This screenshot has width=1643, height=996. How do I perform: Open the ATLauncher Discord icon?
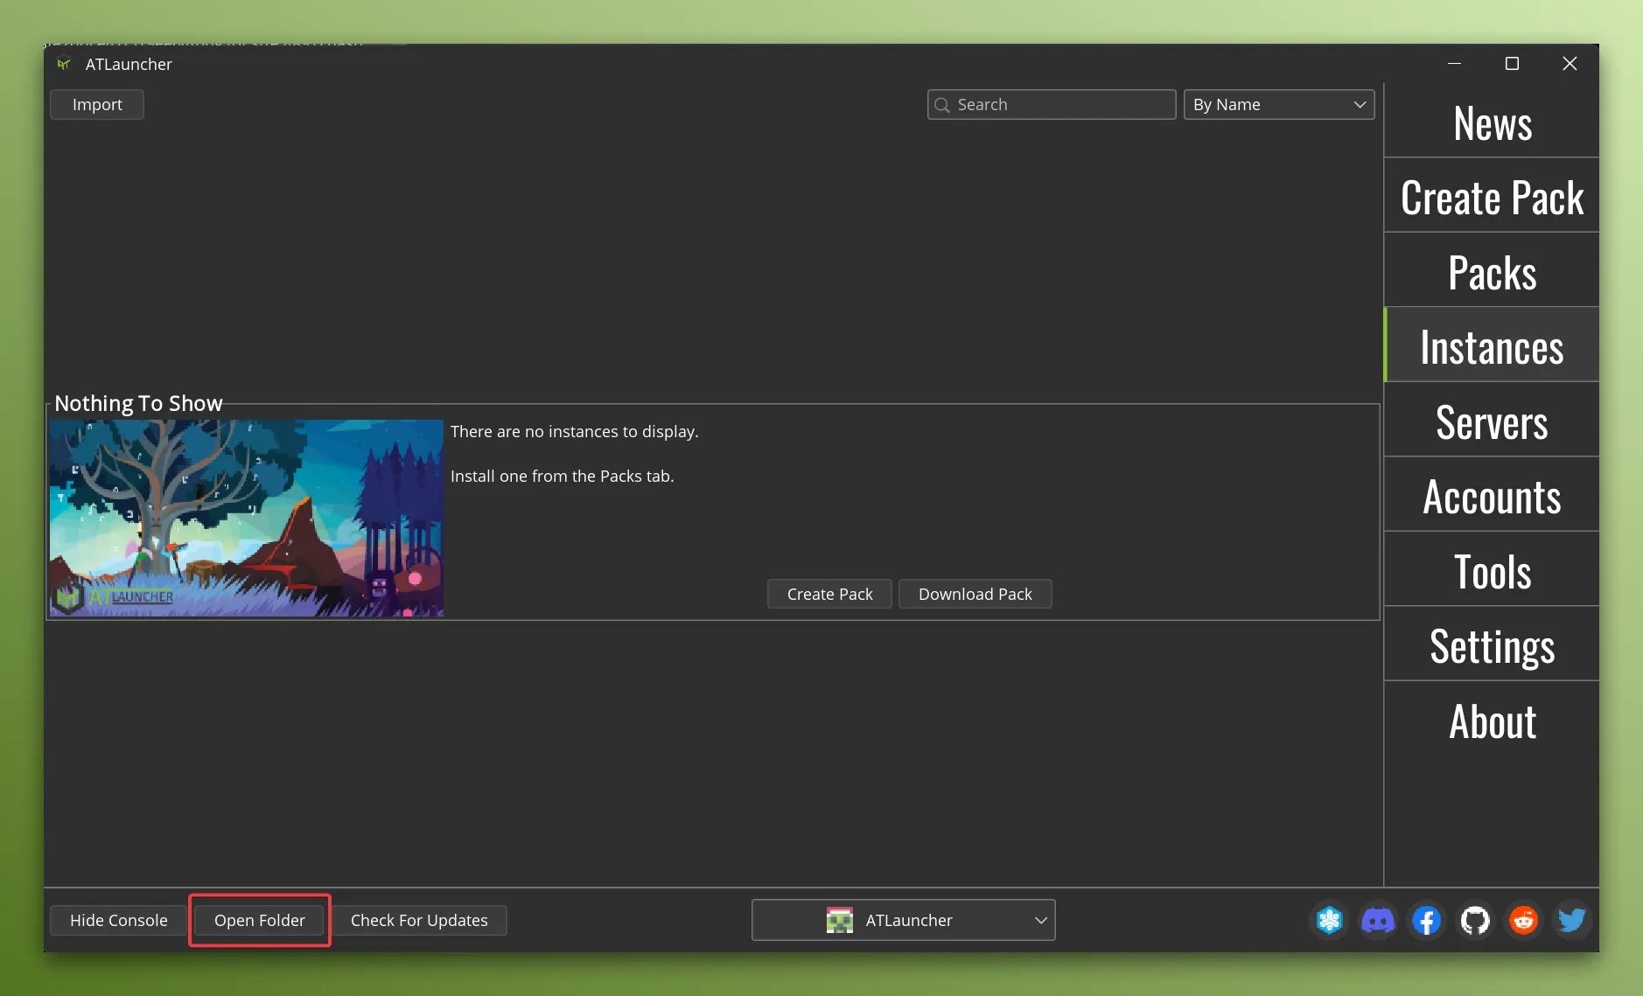1377,920
